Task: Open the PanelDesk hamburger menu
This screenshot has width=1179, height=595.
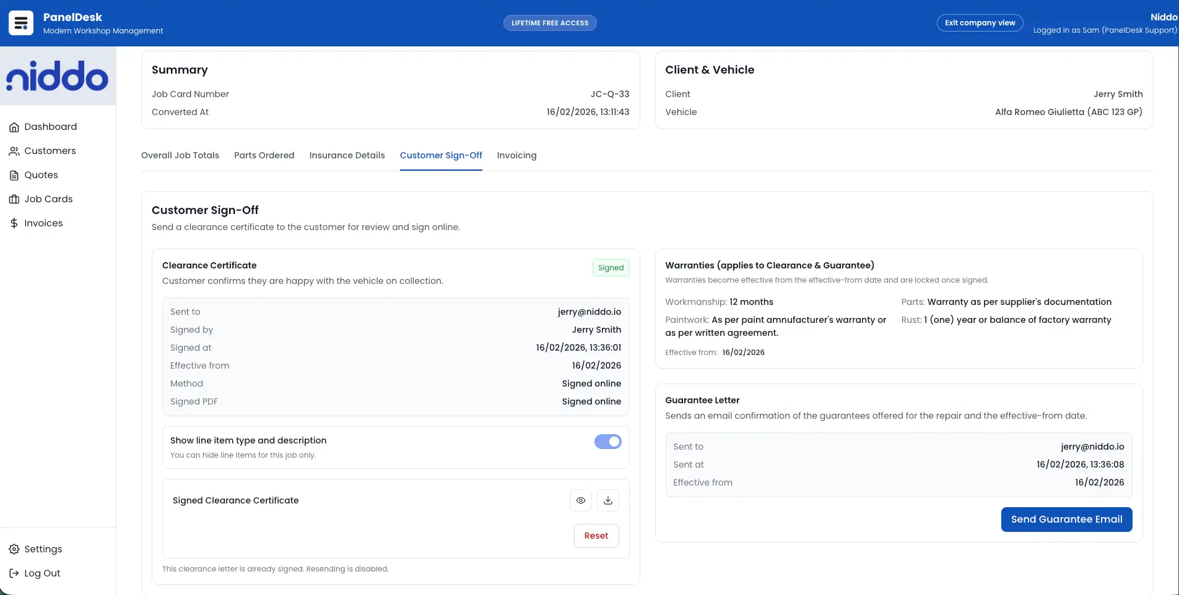Action: pyautogui.click(x=20, y=22)
